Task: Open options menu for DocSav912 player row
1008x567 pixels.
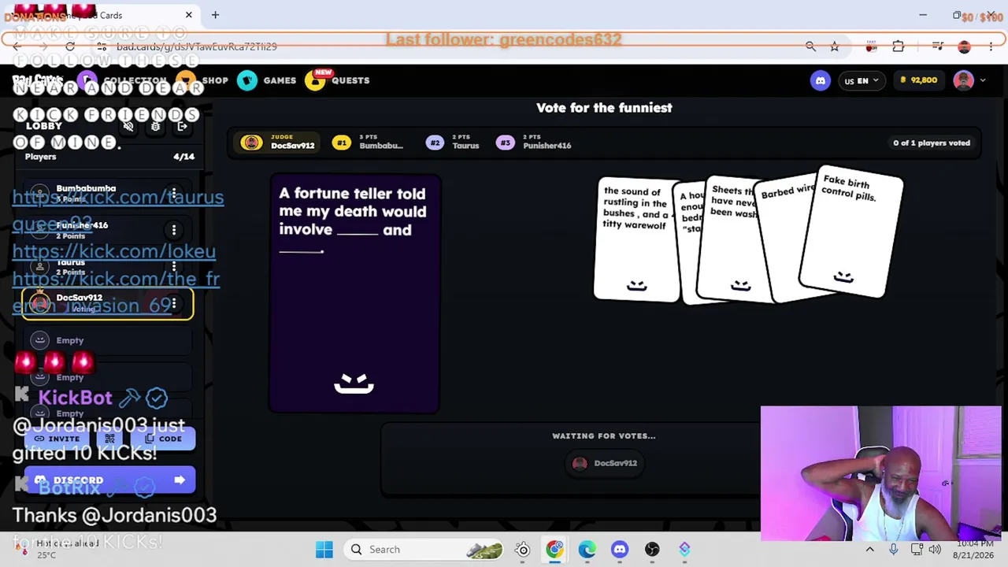Action: [x=174, y=303]
